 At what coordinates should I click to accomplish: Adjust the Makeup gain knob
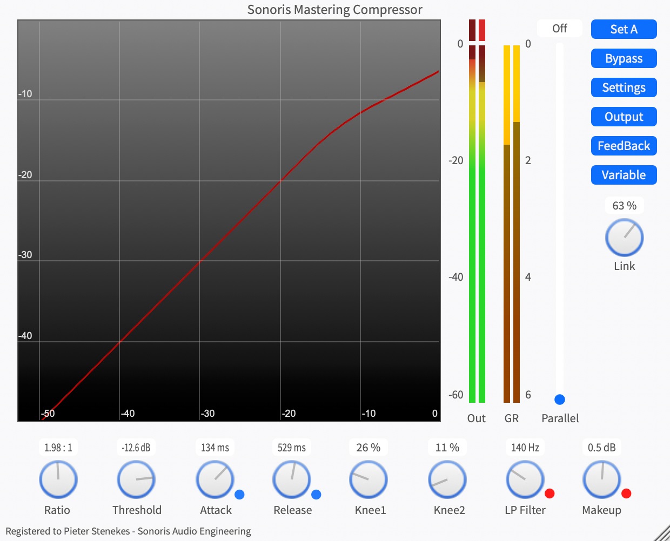601,479
